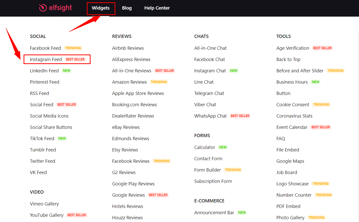Open Hotels Reviews widget
The width and height of the screenshot is (359, 222).
pos(128,206)
